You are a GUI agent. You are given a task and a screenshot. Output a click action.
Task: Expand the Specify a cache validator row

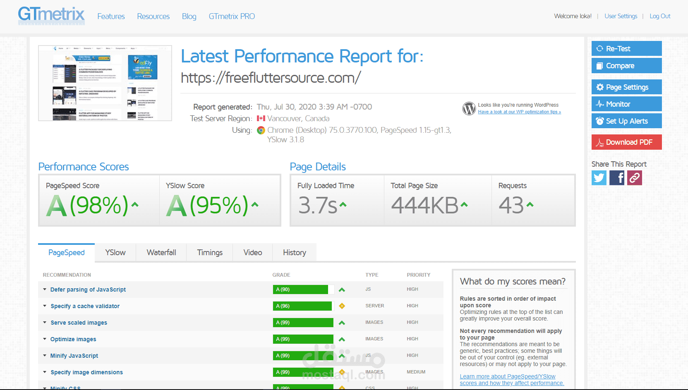pyautogui.click(x=85, y=306)
